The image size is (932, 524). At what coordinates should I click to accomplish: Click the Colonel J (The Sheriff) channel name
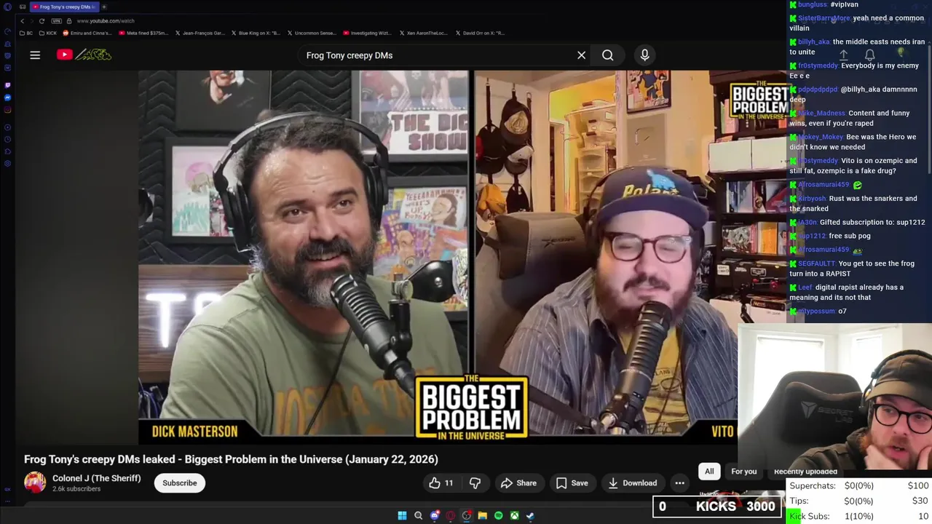point(97,478)
